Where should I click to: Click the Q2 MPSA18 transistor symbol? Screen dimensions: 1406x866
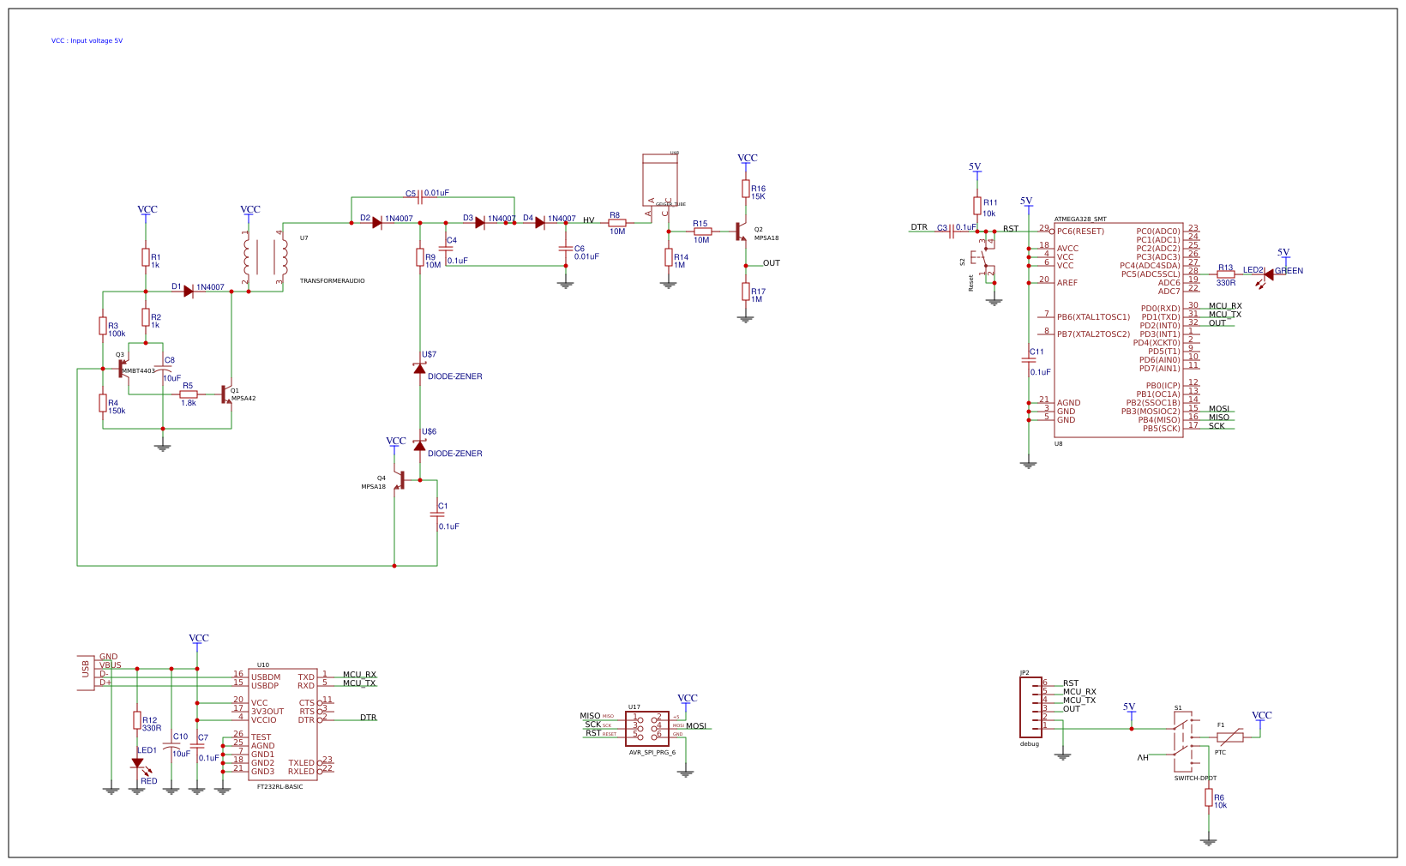click(x=742, y=232)
